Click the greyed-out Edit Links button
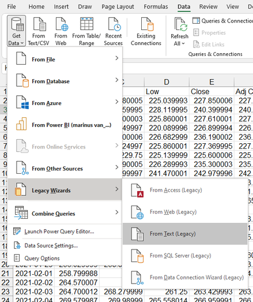Screen dimensions: 253x302 point(209,44)
